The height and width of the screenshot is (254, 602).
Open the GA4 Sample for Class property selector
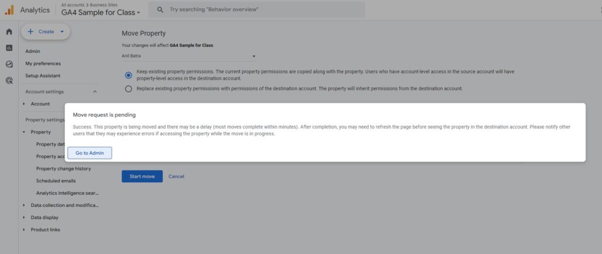click(101, 12)
